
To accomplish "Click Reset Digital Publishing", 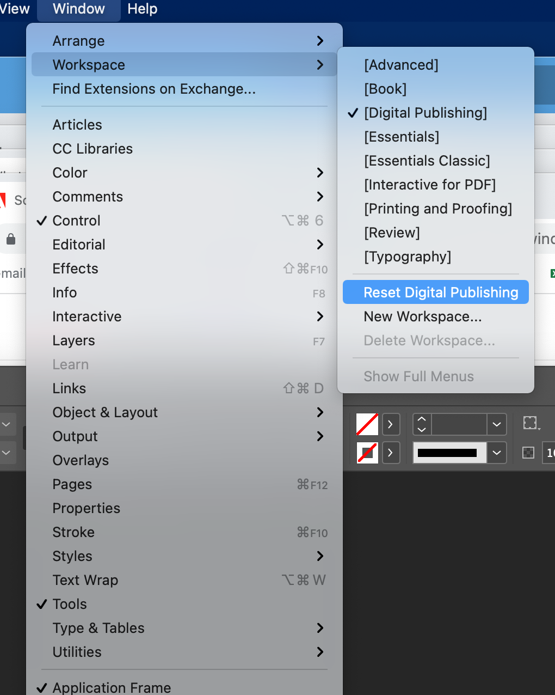I will pos(441,292).
